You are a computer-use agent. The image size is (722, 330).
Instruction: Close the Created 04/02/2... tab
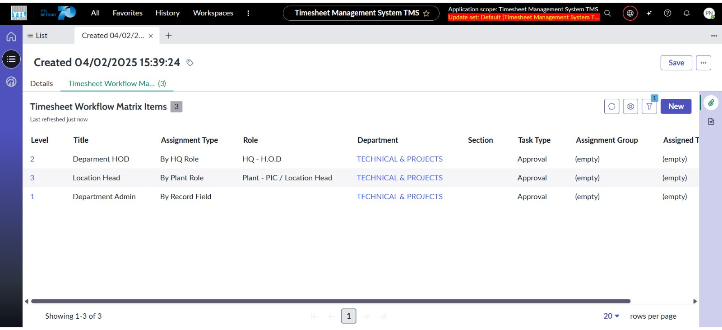(151, 36)
